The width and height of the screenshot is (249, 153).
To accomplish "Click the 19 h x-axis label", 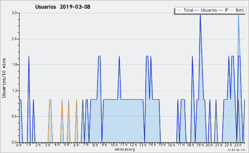I will click(x=200, y=145).
